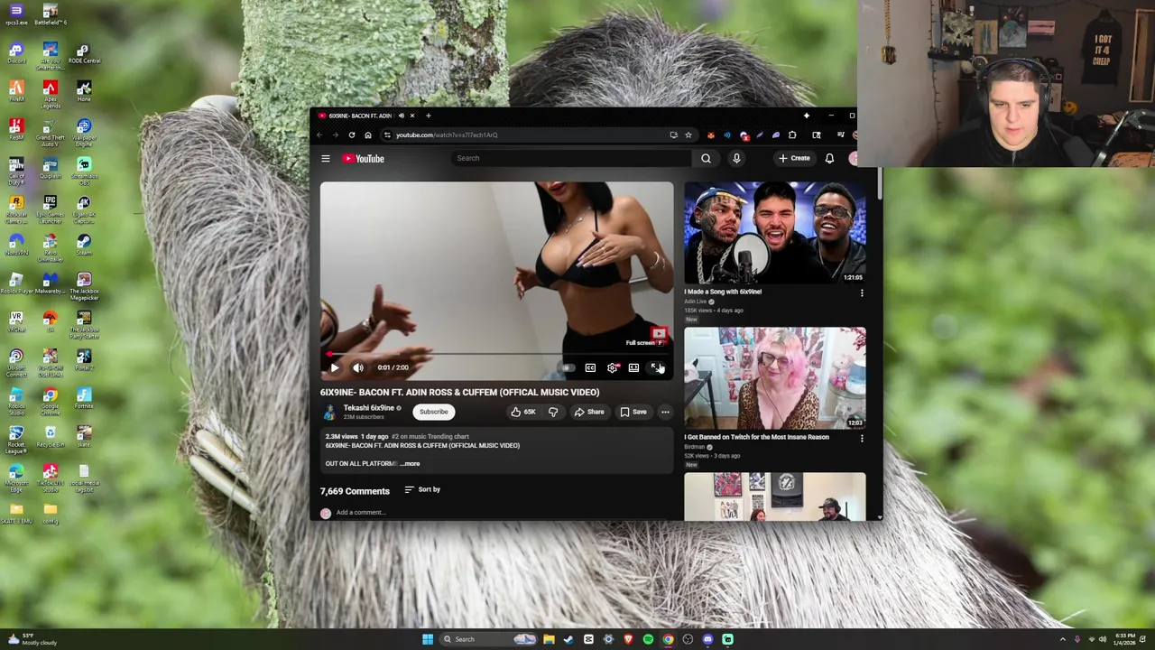Select the Fortnite desktop shortcut
Viewport: 1155px width, 650px height.
84,397
